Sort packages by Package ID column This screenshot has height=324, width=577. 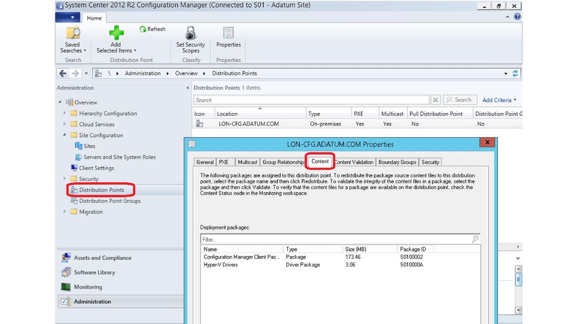(416, 249)
